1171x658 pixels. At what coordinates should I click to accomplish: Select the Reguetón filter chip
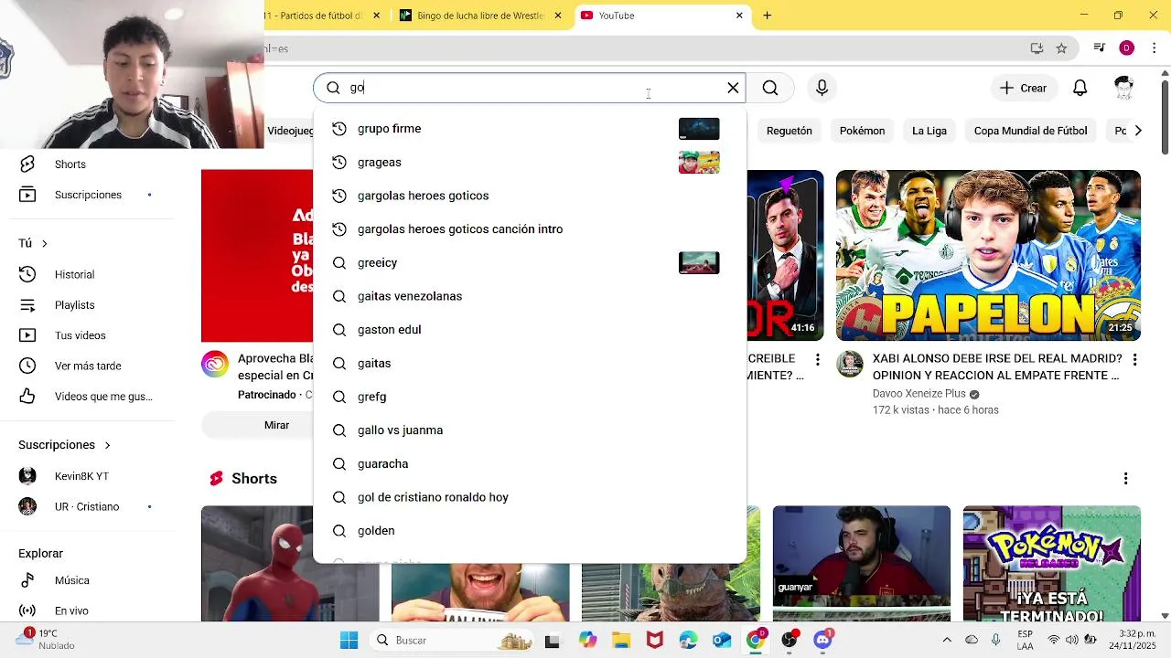[x=790, y=131]
